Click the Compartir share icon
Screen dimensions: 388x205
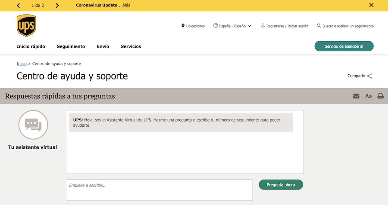[369, 76]
